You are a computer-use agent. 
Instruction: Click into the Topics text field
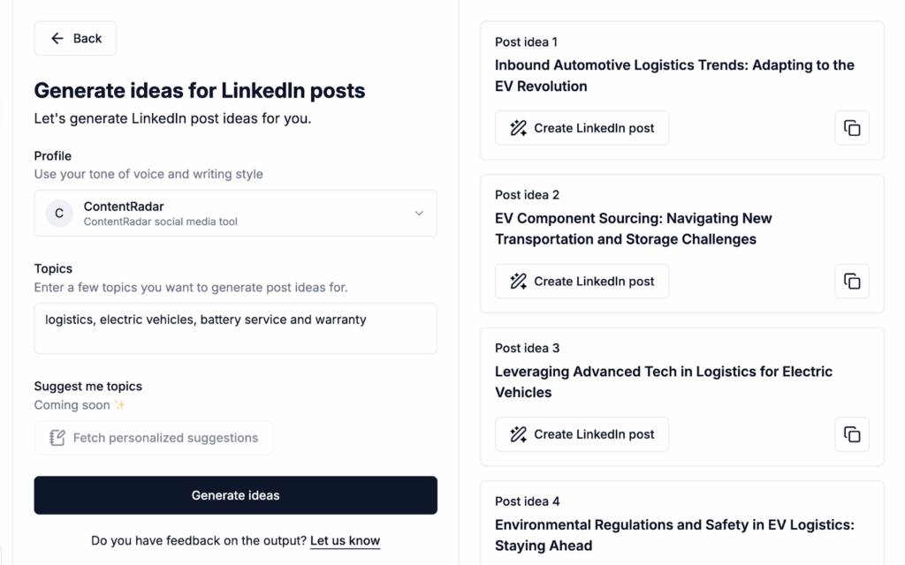[235, 328]
